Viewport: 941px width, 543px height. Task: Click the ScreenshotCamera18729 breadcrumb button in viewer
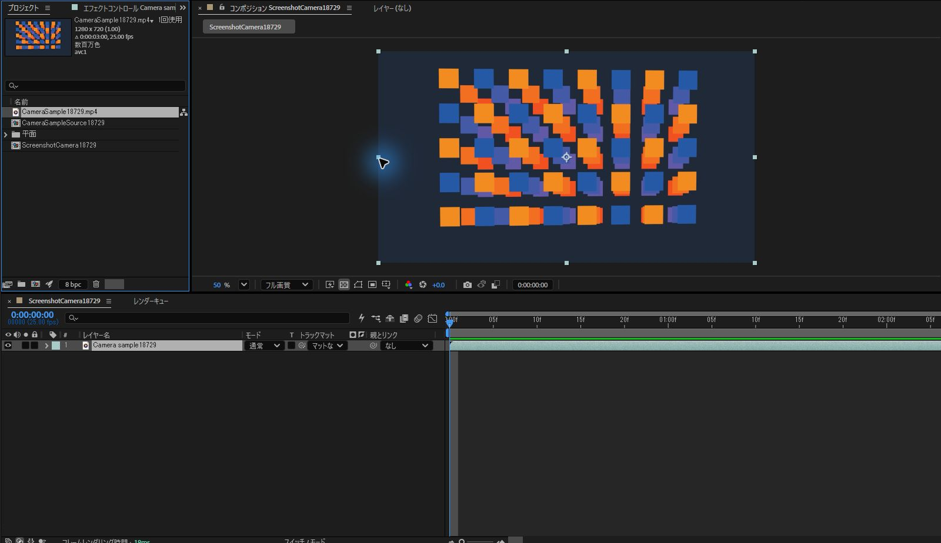point(249,27)
